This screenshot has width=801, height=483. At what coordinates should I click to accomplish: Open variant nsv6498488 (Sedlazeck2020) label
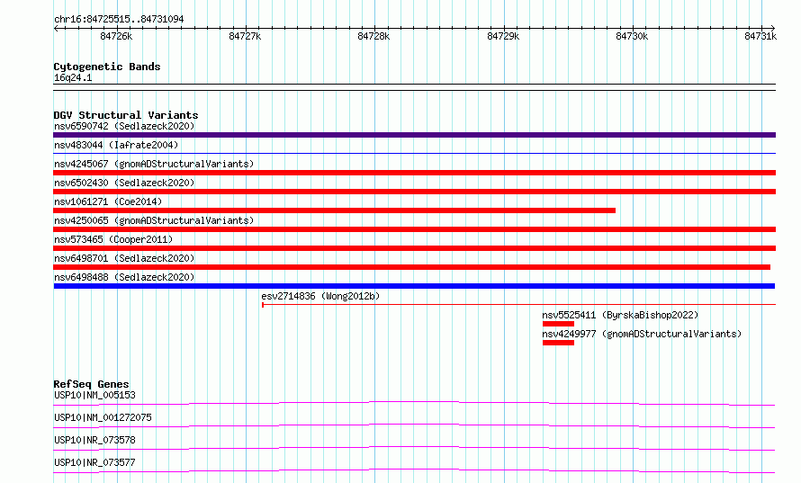[x=124, y=277]
